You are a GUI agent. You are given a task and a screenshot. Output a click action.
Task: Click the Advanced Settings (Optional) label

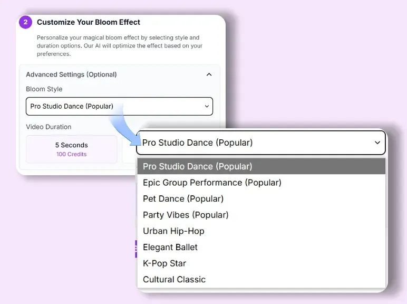click(71, 74)
